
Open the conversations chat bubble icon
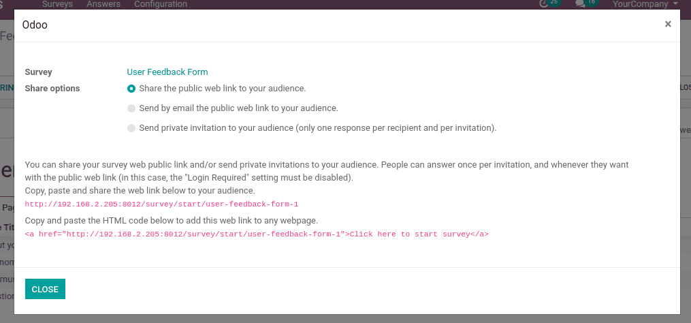581,3
